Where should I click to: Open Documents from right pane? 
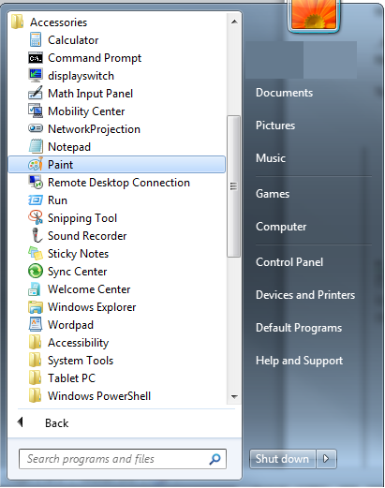pyautogui.click(x=284, y=93)
